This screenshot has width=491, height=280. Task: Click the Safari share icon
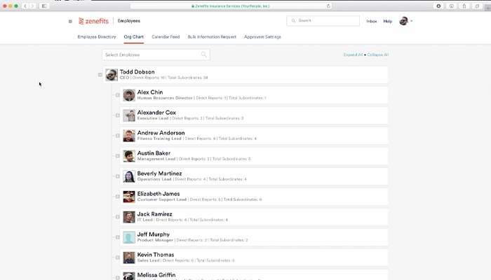464,6
